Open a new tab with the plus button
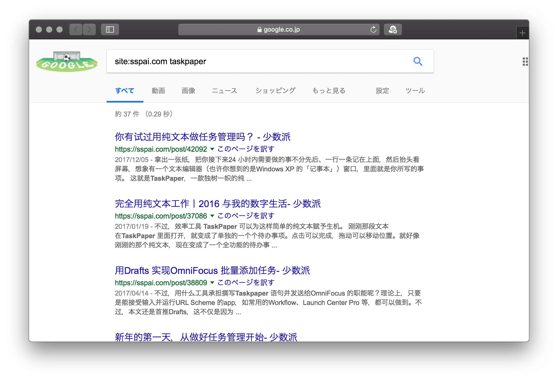This screenshot has width=558, height=380. point(522,33)
